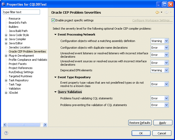Focus the type filter text field
The width and height of the screenshot is (175, 140).
(21, 12)
